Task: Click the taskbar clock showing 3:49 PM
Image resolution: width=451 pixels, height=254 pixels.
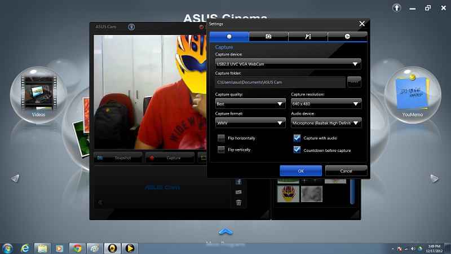Action: [434, 248]
